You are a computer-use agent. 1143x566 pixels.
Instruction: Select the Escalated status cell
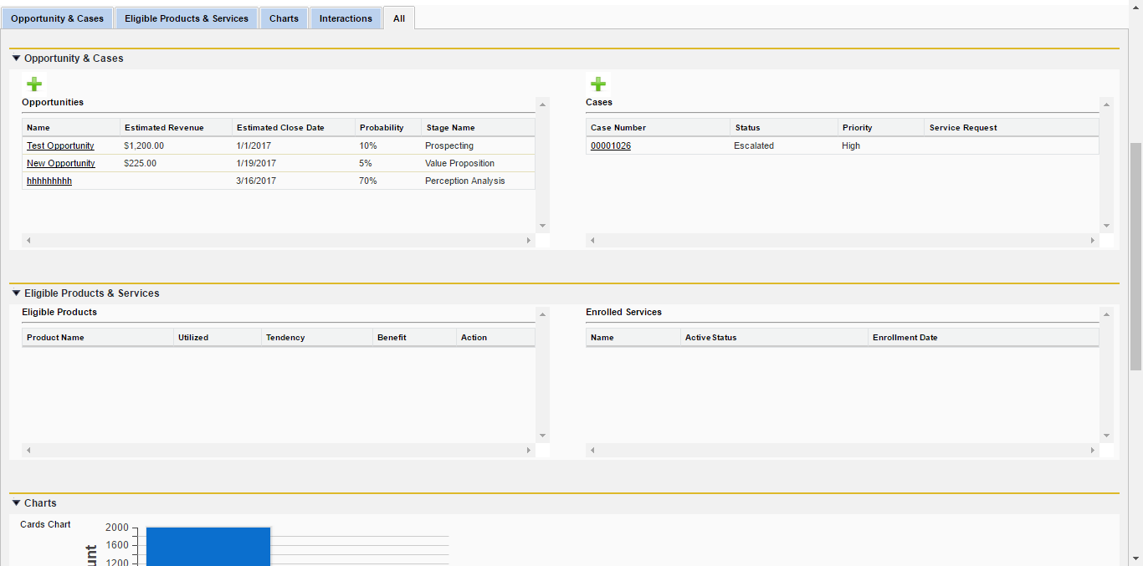pyautogui.click(x=784, y=145)
